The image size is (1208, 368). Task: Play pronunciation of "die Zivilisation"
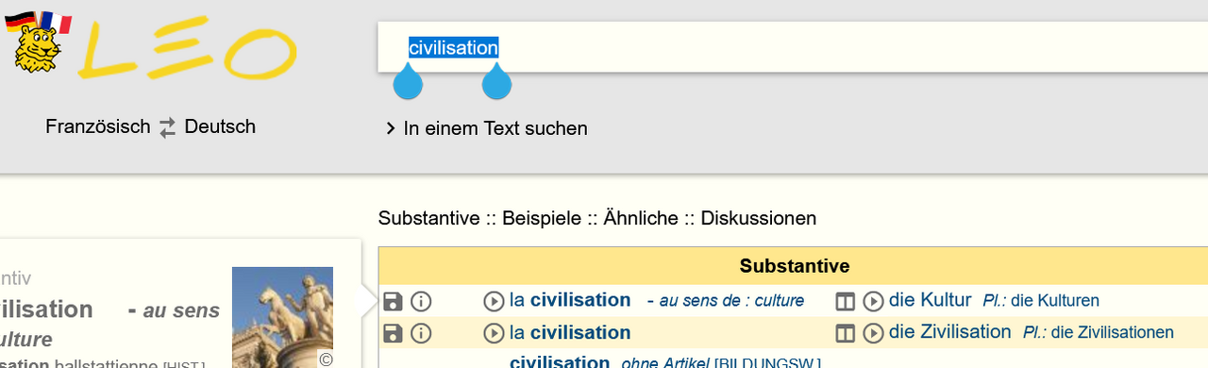(x=873, y=333)
